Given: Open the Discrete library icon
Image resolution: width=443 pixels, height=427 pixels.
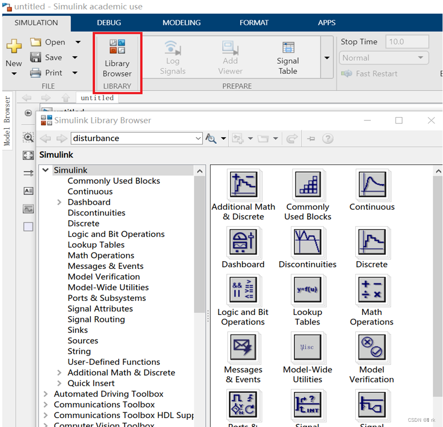Looking at the screenshot, I should (372, 242).
